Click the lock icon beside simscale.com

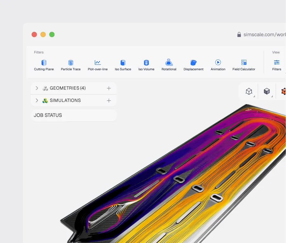point(239,34)
